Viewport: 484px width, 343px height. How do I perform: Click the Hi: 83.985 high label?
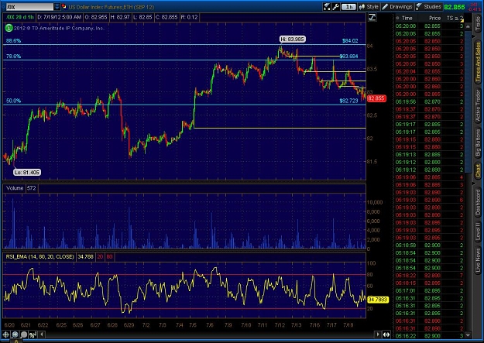(292, 39)
